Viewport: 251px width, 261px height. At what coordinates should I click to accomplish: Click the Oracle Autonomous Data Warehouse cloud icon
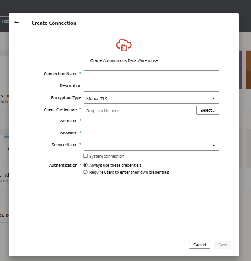[124, 45]
